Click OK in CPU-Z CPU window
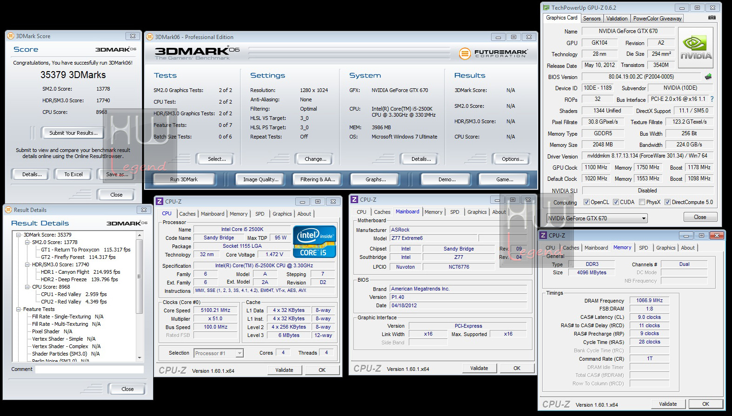This screenshot has height=416, width=732. [322, 370]
